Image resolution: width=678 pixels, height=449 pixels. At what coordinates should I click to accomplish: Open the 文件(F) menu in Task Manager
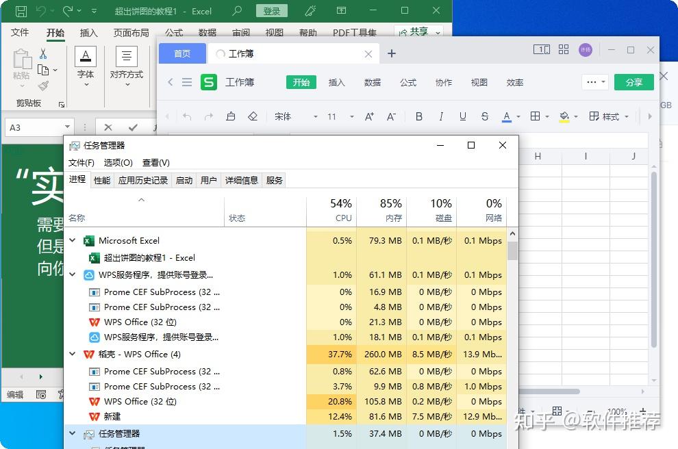[81, 162]
